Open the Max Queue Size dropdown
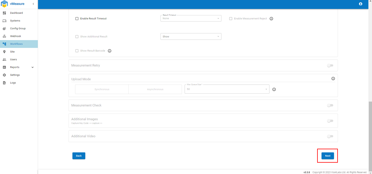This screenshot has width=372, height=174. (x=227, y=89)
